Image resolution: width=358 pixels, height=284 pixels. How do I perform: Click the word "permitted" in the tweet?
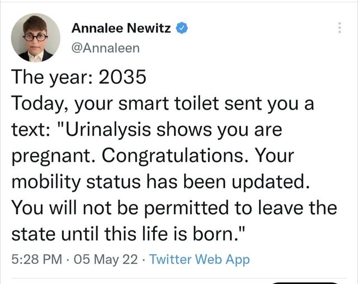(181, 208)
